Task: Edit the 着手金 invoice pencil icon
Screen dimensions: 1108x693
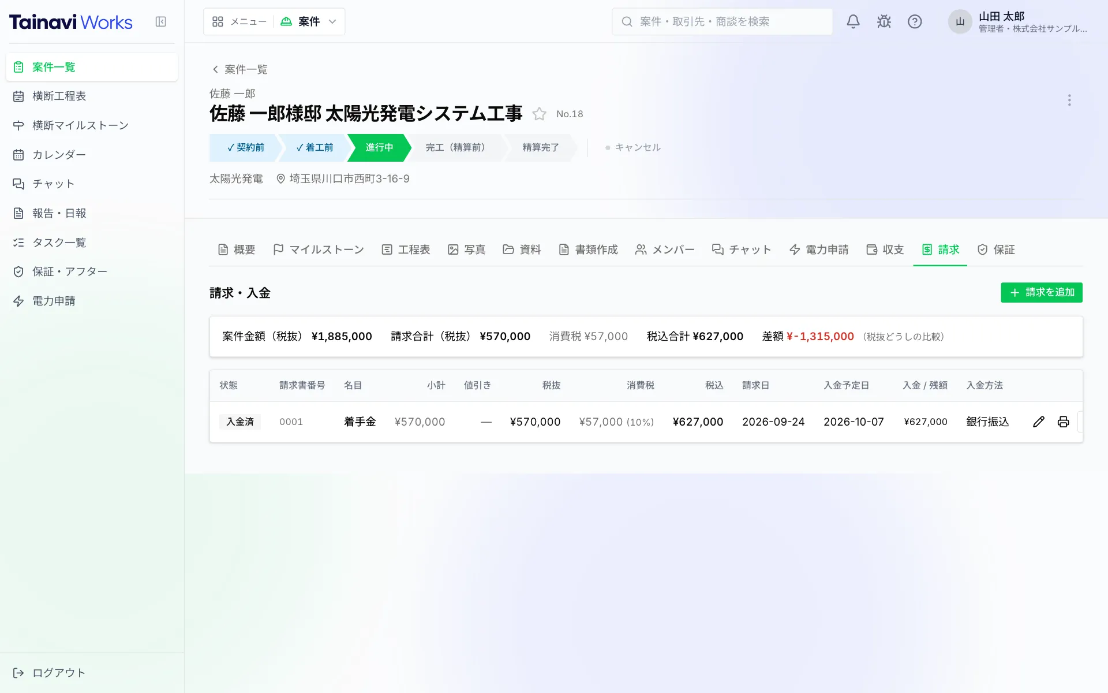Action: (1038, 422)
